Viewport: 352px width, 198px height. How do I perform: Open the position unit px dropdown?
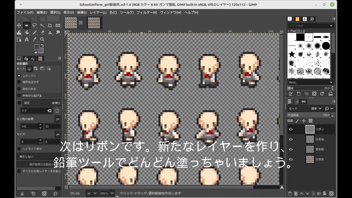[58, 119]
